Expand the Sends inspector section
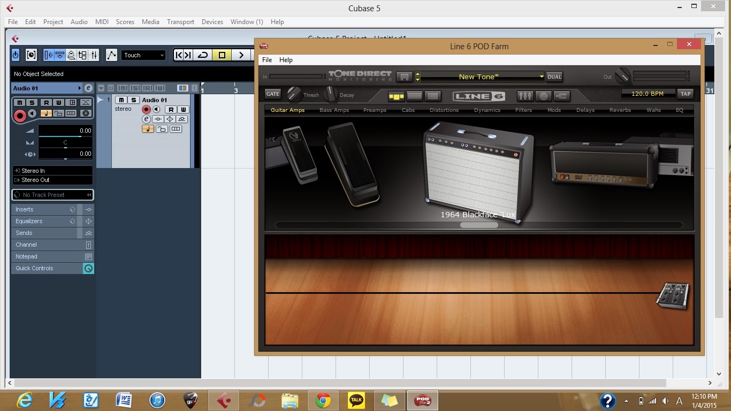The height and width of the screenshot is (411, 731). pos(52,233)
